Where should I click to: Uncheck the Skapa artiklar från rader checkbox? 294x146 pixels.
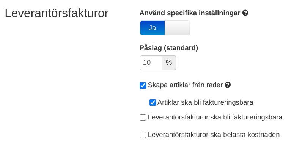(x=143, y=85)
